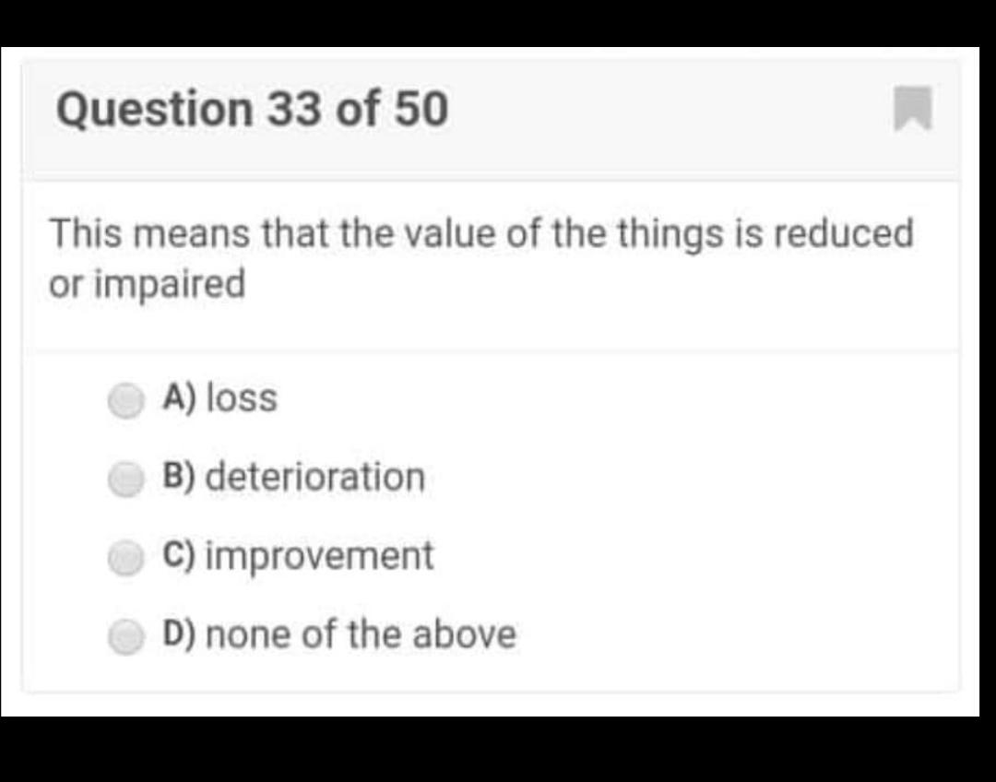Click the label 'A)' next to its radio
This screenshot has height=782, width=996.
pos(178,397)
